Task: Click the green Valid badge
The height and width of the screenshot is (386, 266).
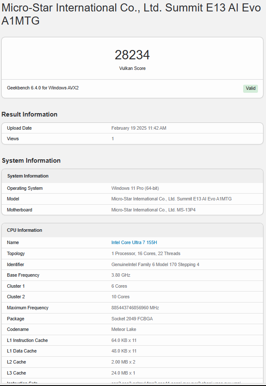Action: 250,89
